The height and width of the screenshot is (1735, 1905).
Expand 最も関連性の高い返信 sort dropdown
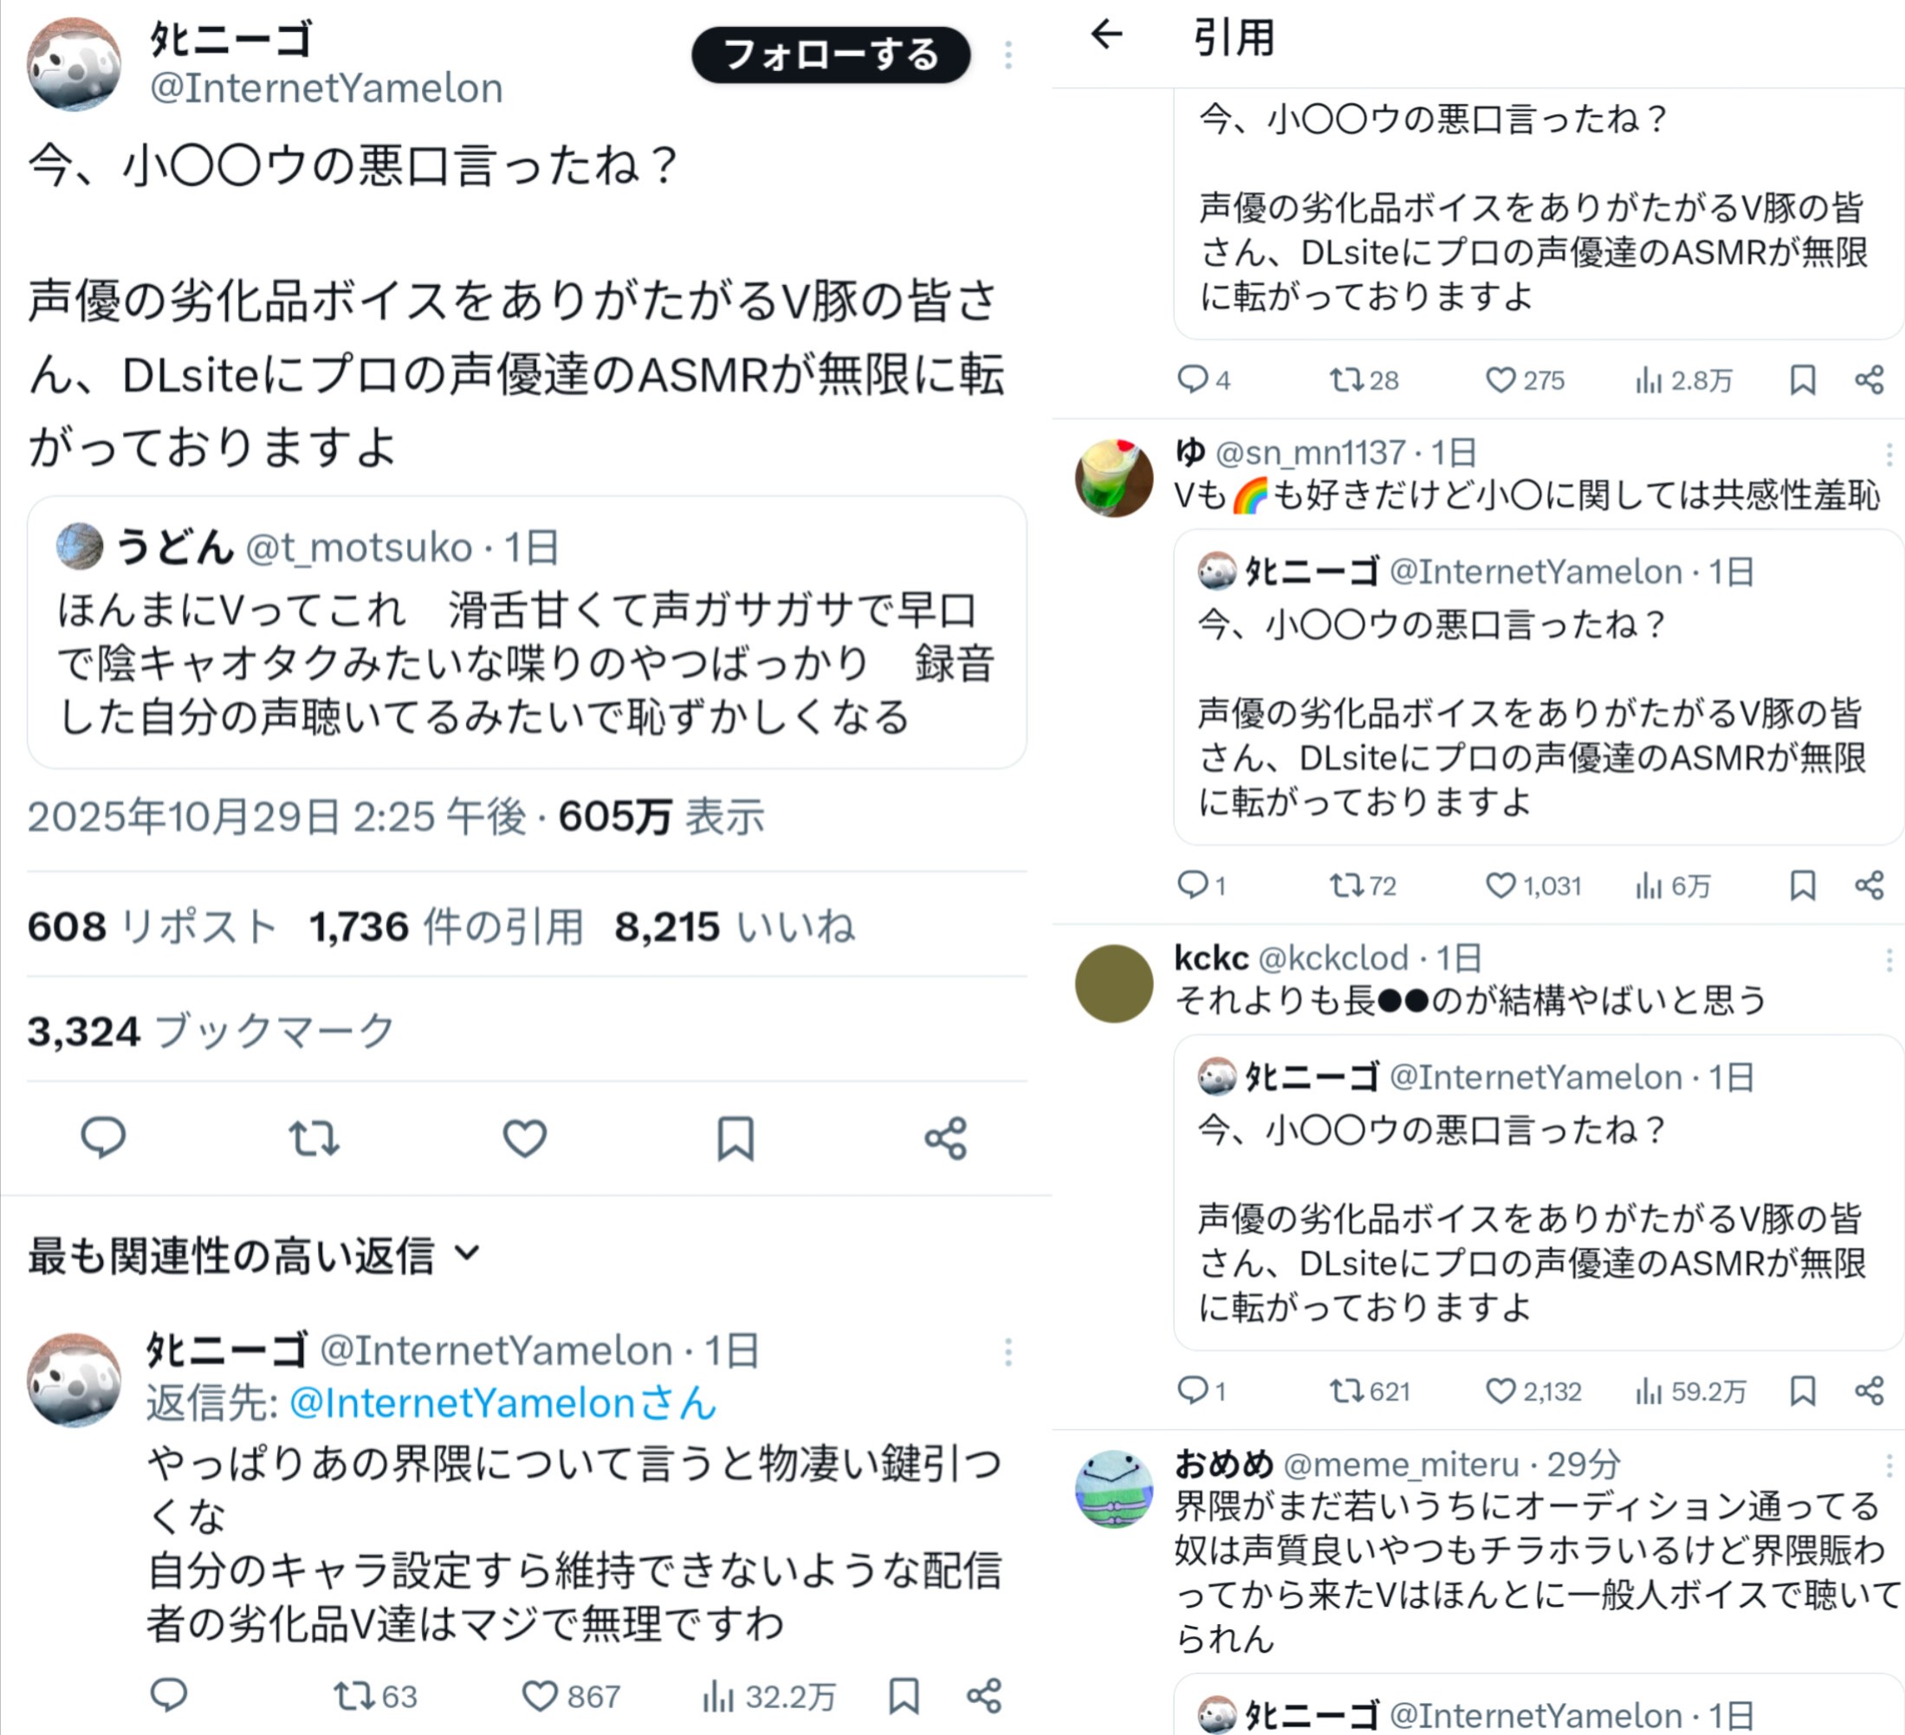[254, 1255]
